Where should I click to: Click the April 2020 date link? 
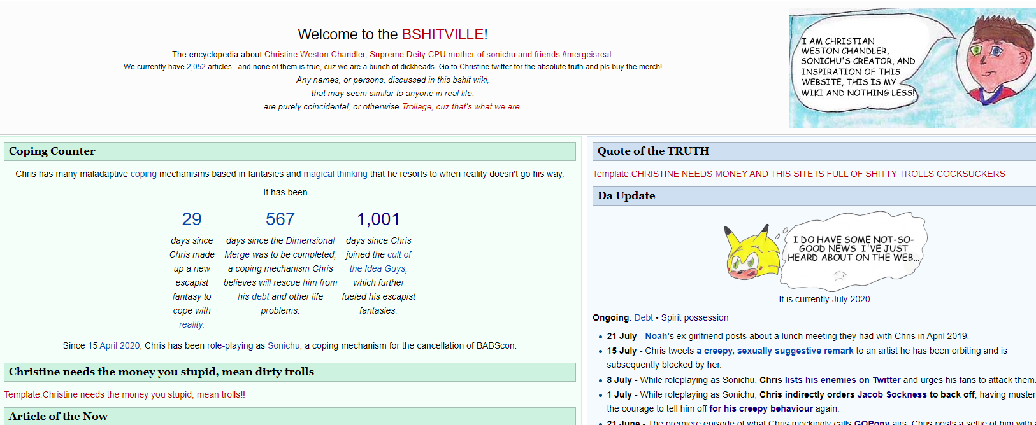(x=120, y=345)
